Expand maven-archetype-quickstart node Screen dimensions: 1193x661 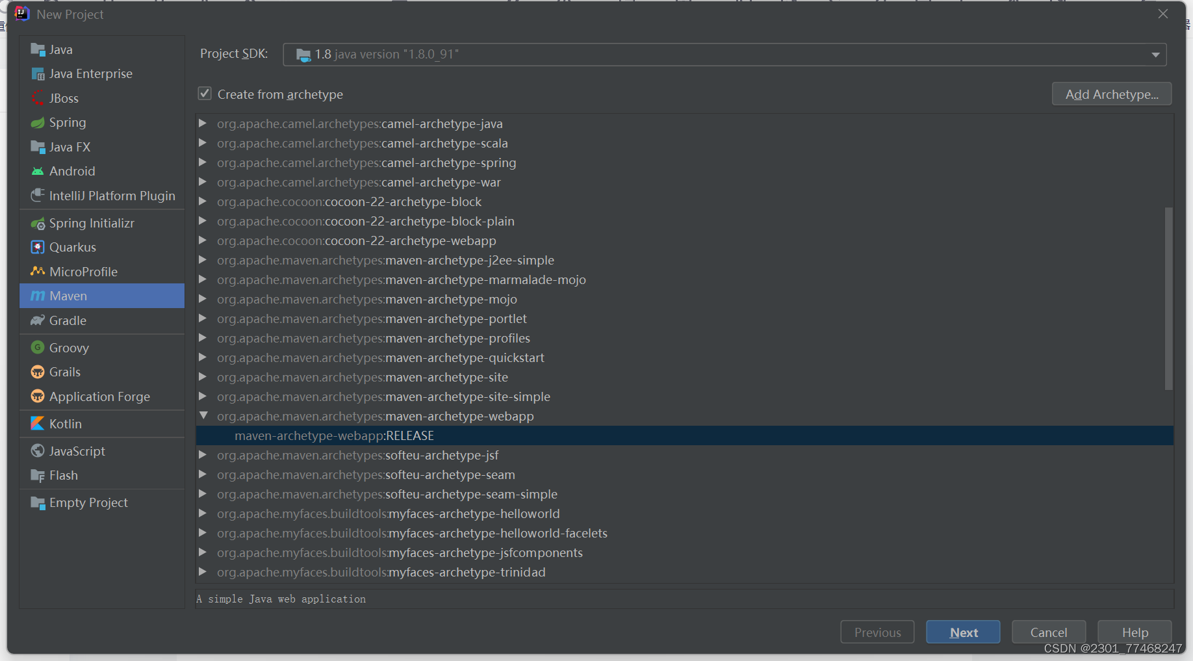tap(203, 357)
